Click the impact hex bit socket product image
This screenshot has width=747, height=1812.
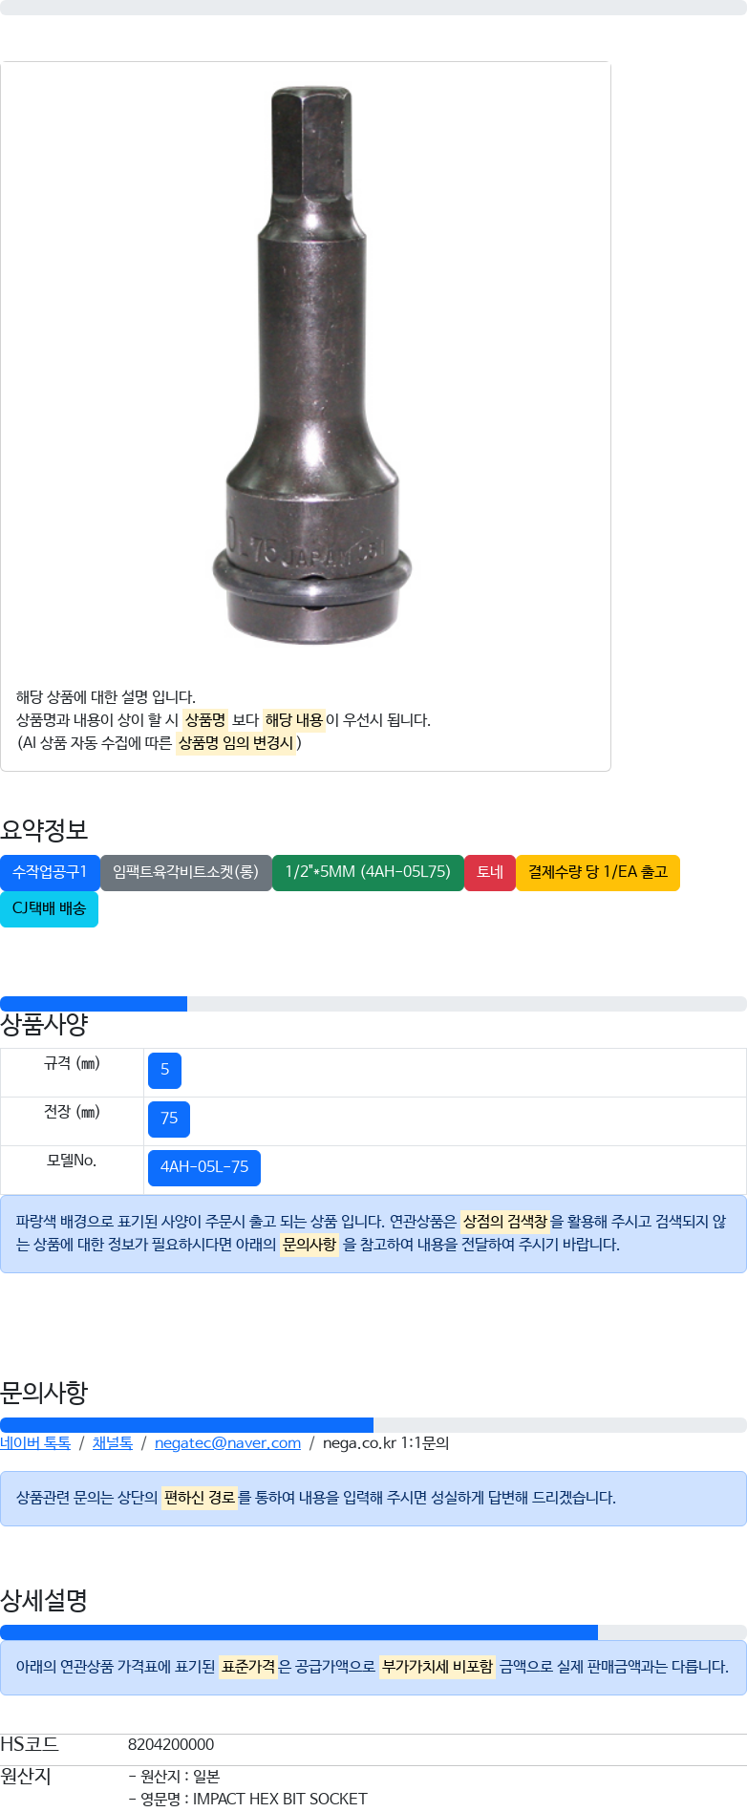(312, 366)
